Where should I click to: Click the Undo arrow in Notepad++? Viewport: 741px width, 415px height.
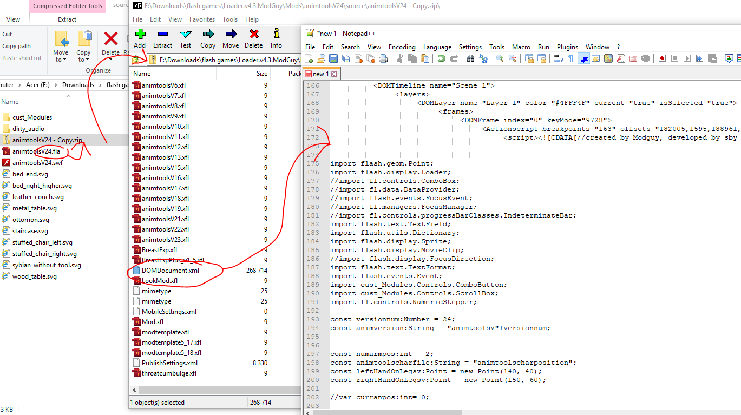(441, 58)
